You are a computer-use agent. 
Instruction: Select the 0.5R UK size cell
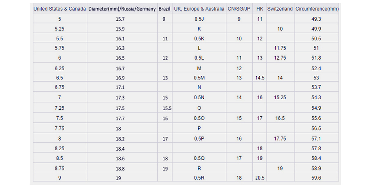point(199,178)
